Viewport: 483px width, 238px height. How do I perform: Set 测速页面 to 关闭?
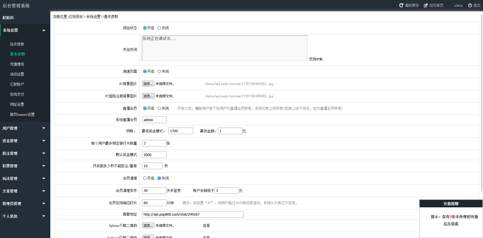pyautogui.click(x=159, y=71)
